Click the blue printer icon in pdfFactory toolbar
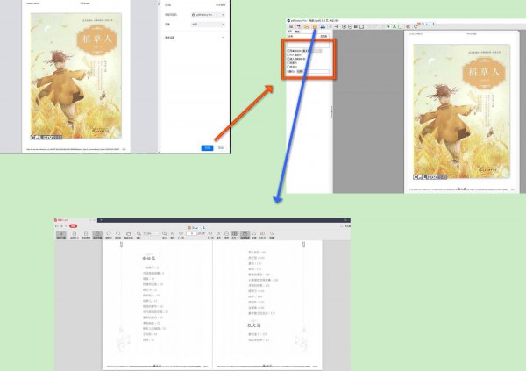 tap(323, 26)
